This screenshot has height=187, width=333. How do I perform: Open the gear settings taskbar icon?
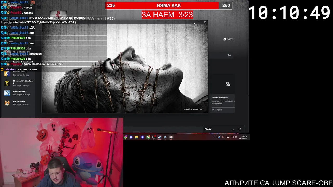coord(165,137)
